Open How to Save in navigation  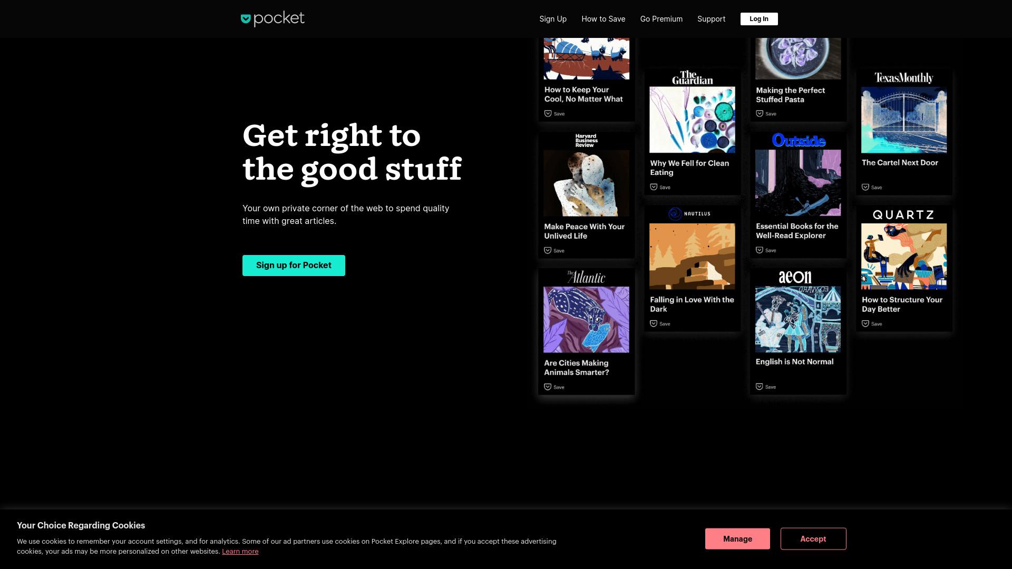604,19
